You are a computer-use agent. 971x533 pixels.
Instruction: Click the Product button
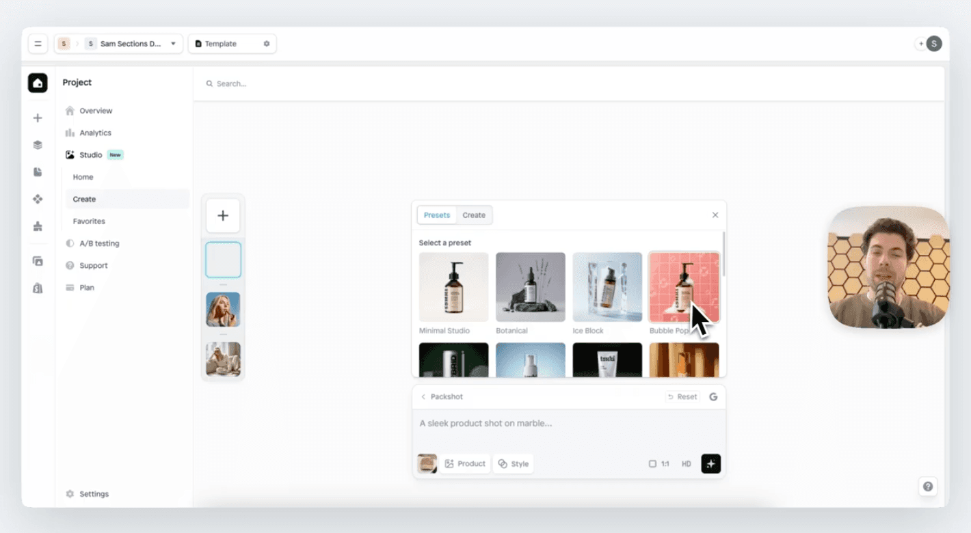point(465,464)
